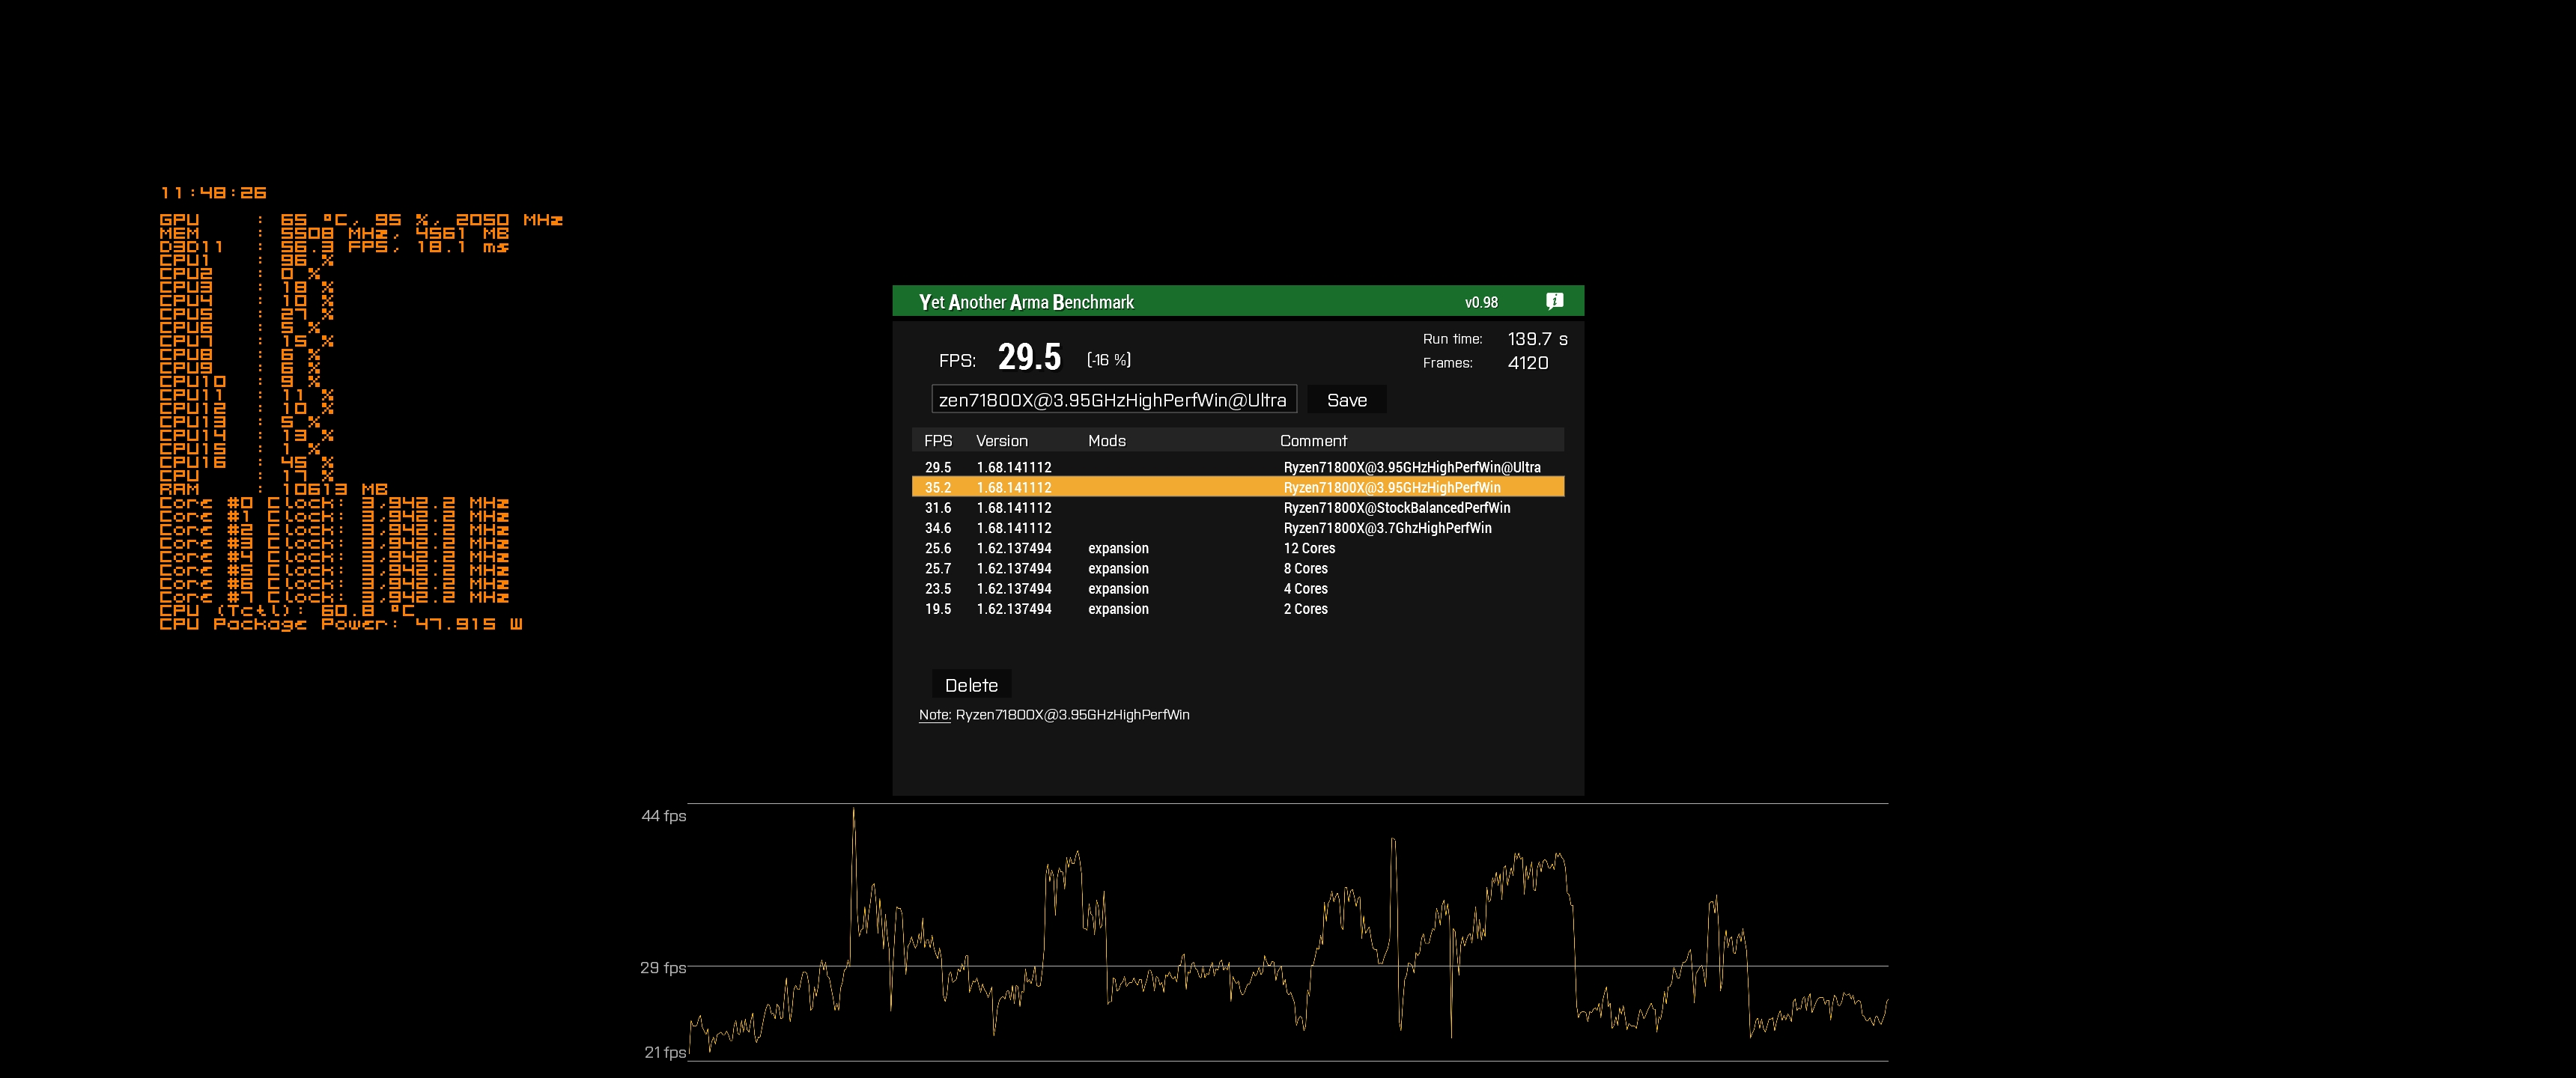Click the large 29.5 FPS readout

1029,358
